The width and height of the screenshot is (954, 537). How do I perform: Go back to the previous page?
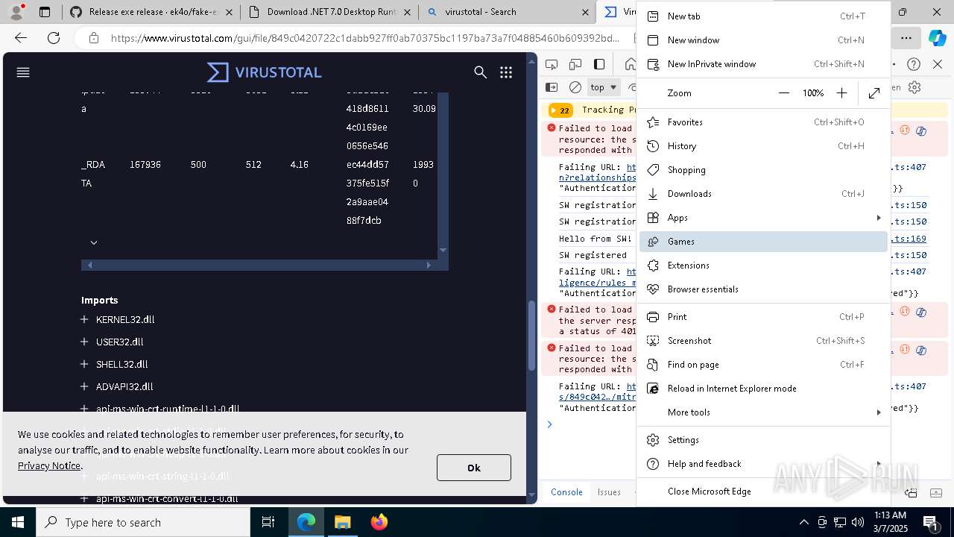click(21, 38)
